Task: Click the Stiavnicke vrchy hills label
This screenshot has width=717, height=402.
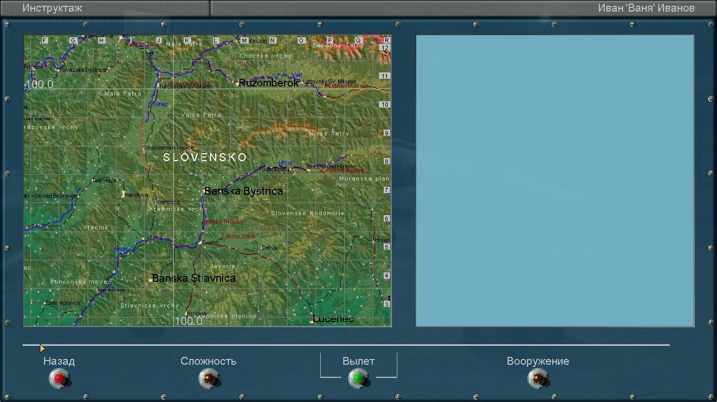Action: coord(150,305)
